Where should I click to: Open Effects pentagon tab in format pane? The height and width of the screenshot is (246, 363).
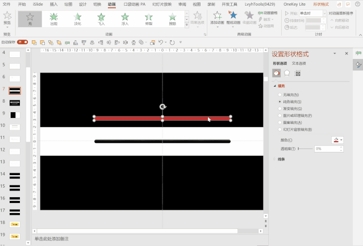(287, 73)
